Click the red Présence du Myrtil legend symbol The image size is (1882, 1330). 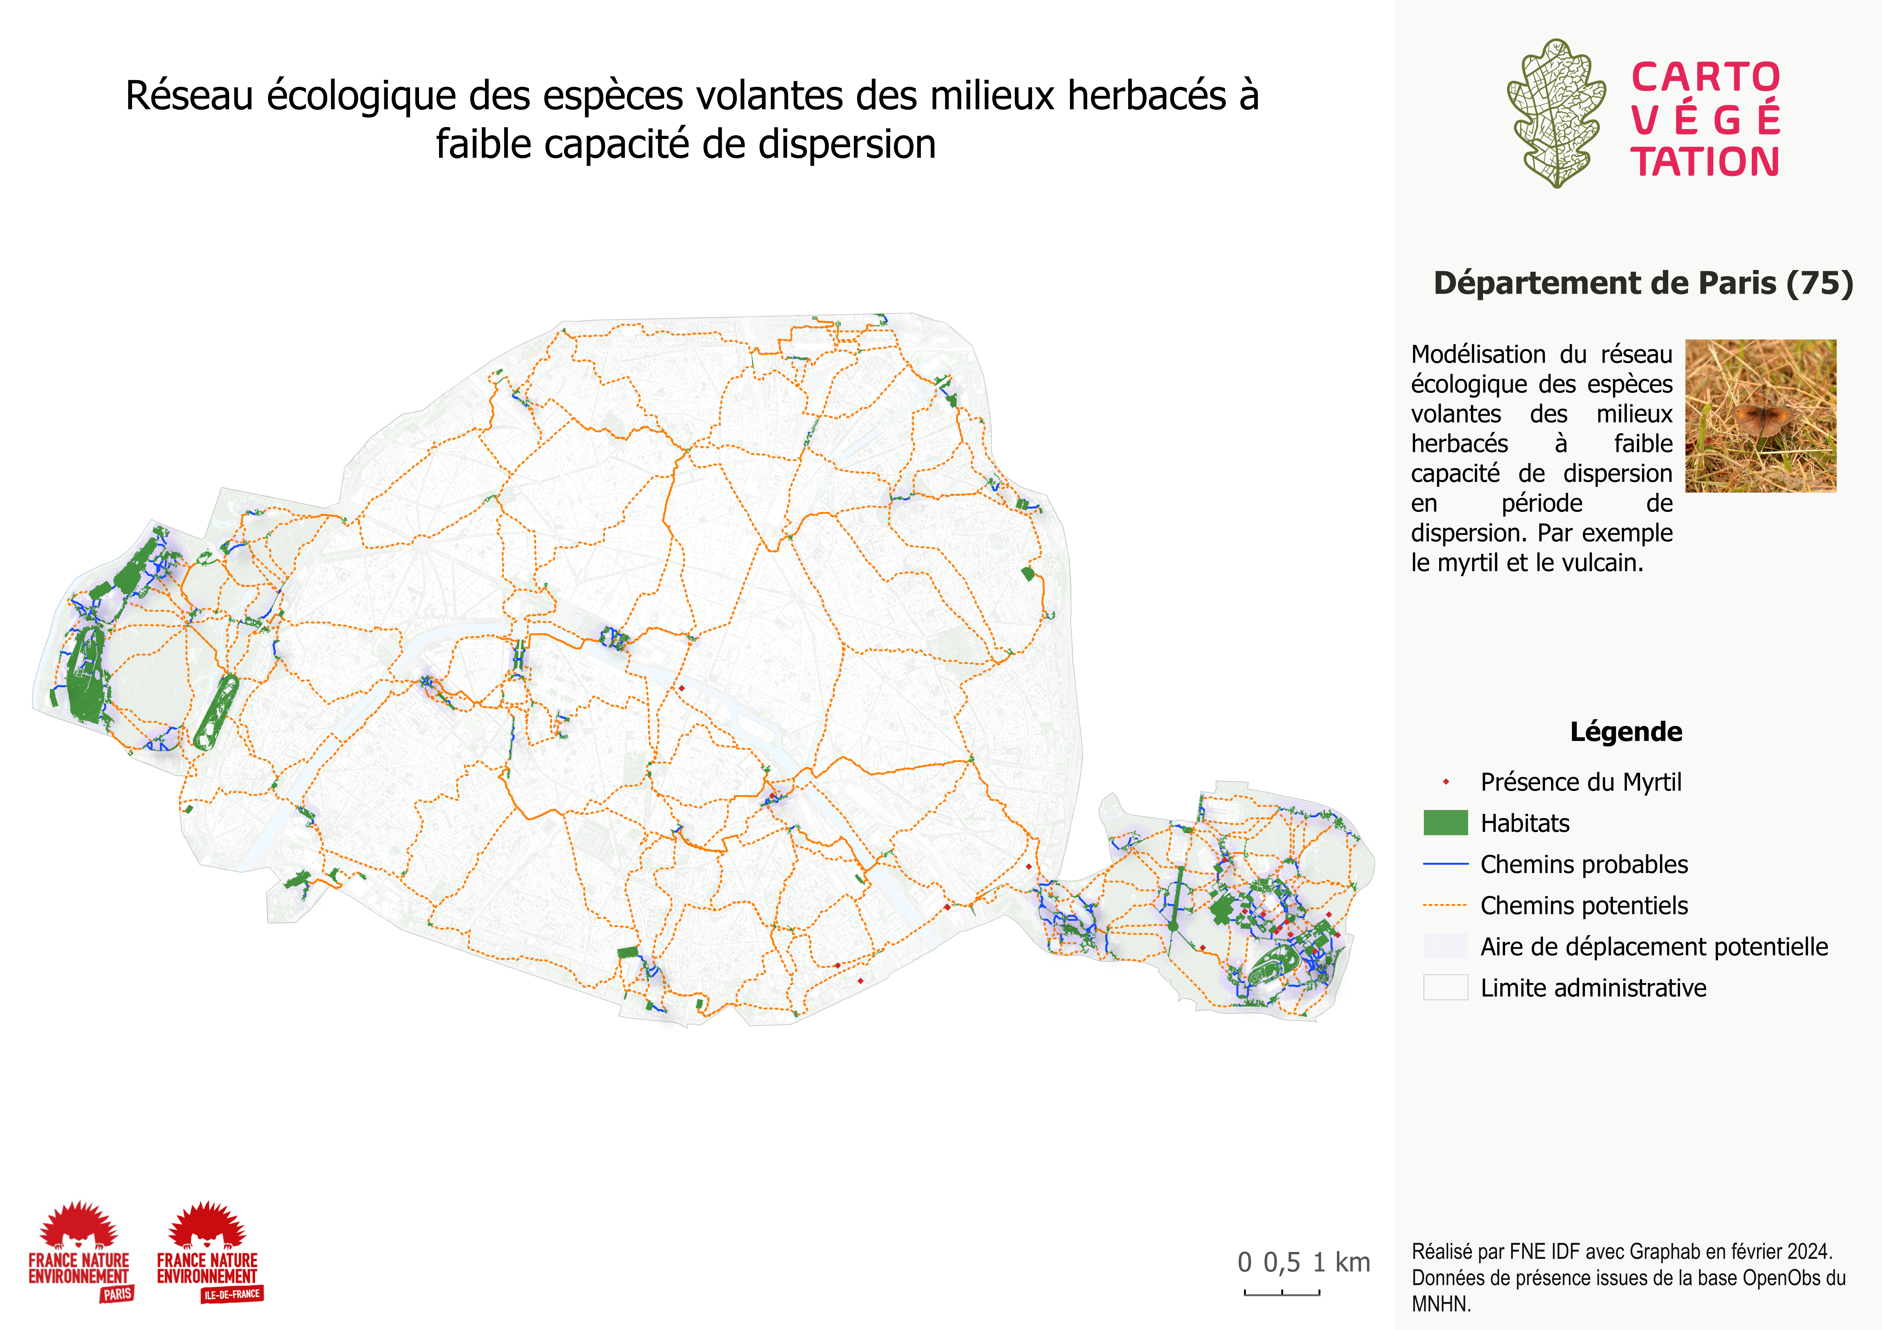[1446, 782]
